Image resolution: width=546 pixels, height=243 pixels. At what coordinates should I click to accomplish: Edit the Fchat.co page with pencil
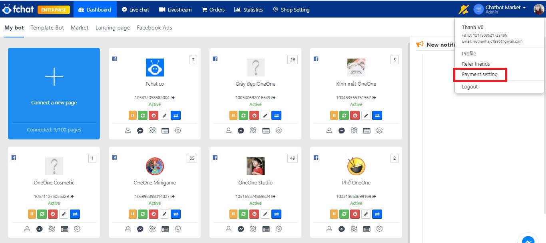[165, 116]
